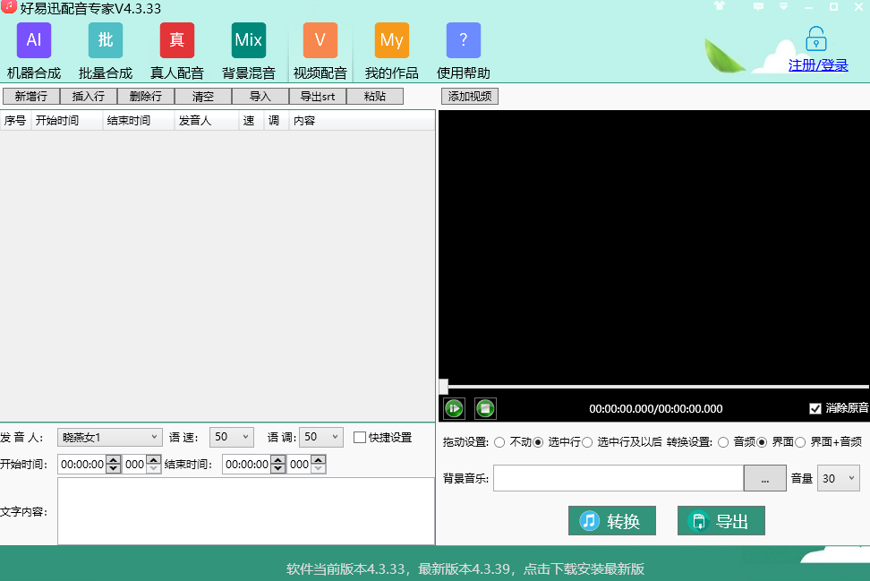Screen dimensions: 870x581
Task: Open the 注册/登录 link
Action: [817, 65]
